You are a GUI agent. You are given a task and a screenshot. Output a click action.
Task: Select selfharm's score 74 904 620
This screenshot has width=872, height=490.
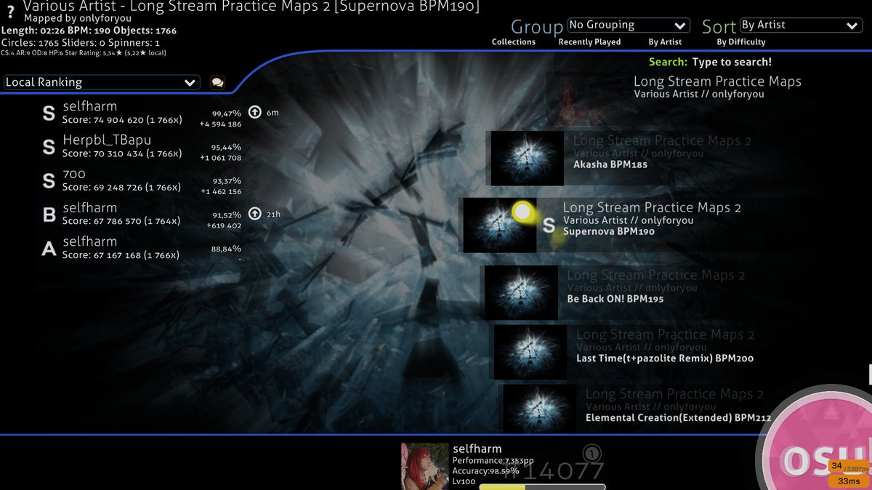point(142,113)
